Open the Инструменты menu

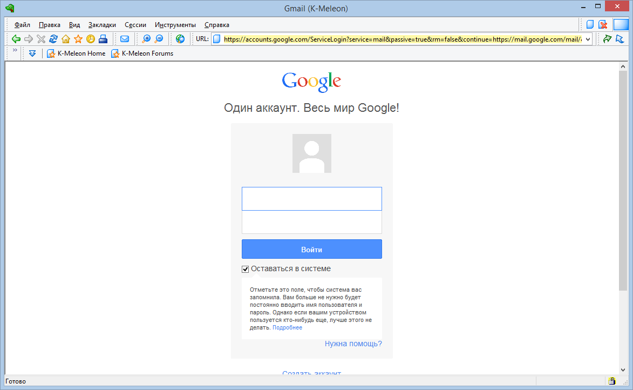[x=175, y=25]
